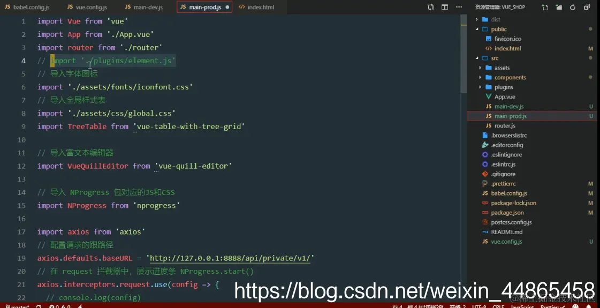Screen dimensions: 600x308
Task: Click the .browserslistrc file icon
Action: (x=485, y=135)
